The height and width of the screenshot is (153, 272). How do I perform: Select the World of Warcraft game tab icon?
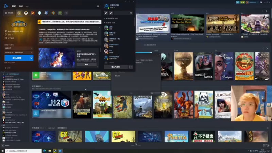[19, 13]
